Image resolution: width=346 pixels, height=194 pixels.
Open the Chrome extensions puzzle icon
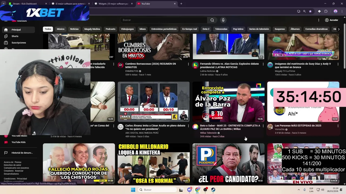pos(326,11)
